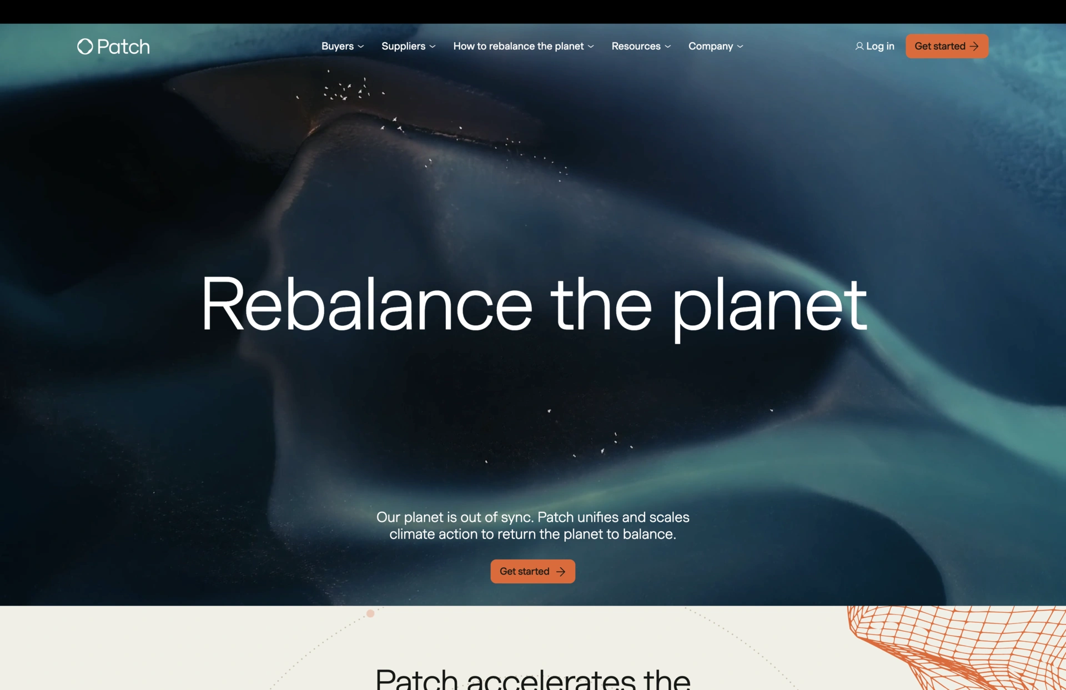Click the Get started button below the tagline
Image resolution: width=1066 pixels, height=690 pixels.
click(x=532, y=571)
